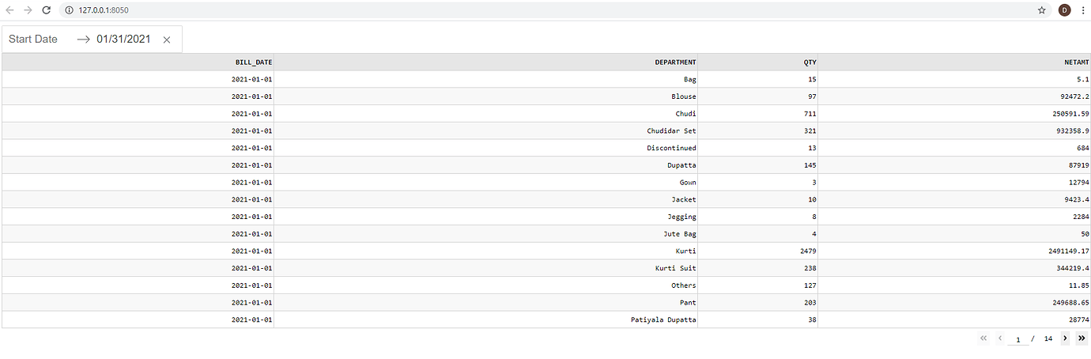
Task: Click the 01/31/2021 end date field
Action: [x=124, y=40]
